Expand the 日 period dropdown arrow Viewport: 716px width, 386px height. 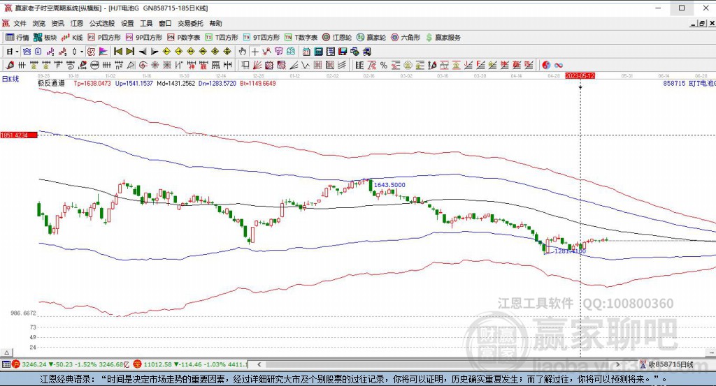click(x=17, y=52)
